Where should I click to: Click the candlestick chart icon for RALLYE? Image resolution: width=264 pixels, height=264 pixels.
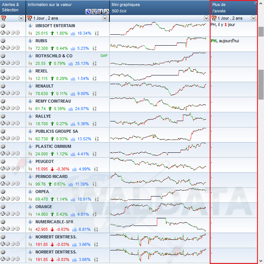[x=30, y=124]
